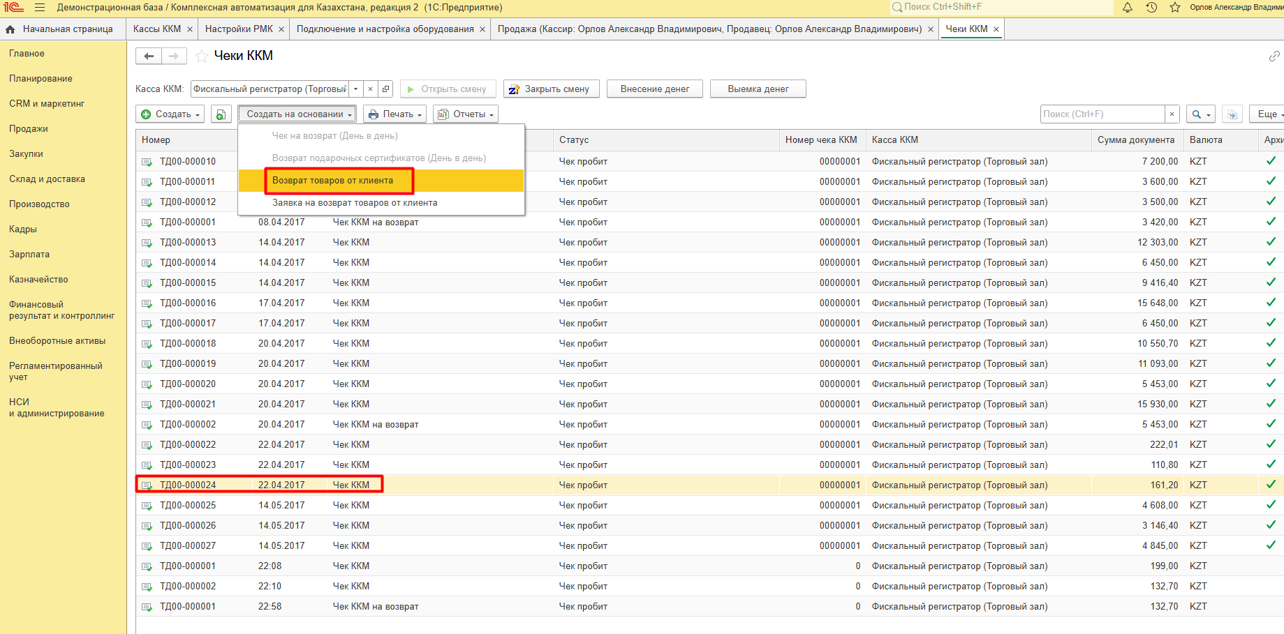The width and height of the screenshot is (1284, 634).
Task: Open the Отчеты dropdown menu
Action: (x=466, y=114)
